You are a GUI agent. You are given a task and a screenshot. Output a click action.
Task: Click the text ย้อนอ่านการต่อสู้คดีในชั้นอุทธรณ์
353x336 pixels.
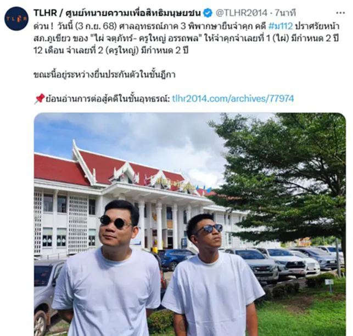[108, 99]
